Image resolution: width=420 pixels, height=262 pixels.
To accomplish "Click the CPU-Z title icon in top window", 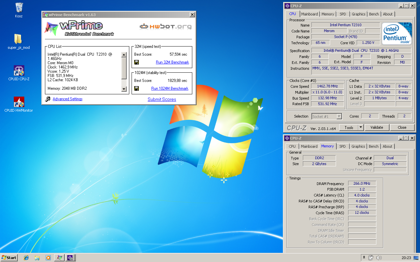I will coord(287,6).
